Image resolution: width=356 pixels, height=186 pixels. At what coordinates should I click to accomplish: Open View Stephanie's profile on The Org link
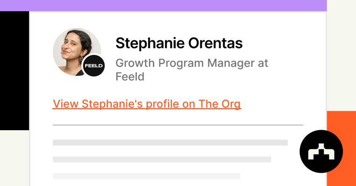tap(147, 104)
